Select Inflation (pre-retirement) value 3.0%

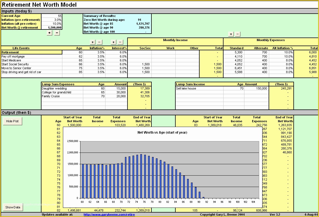pyautogui.click(x=52, y=20)
